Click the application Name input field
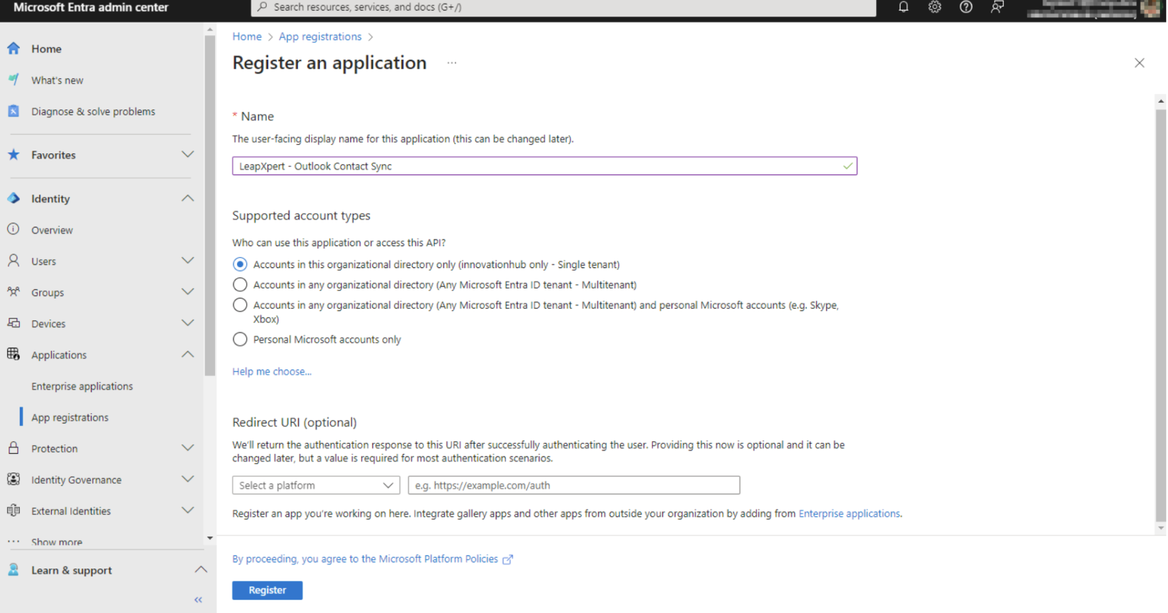Viewport: 1168px width, 613px height. 544,166
